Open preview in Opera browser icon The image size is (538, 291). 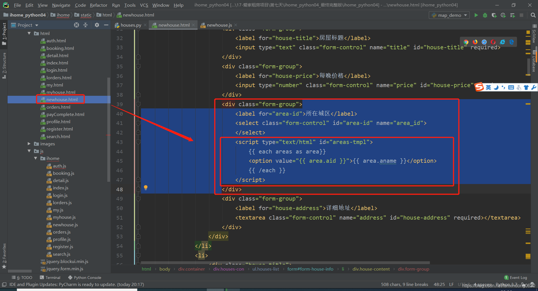[493, 42]
